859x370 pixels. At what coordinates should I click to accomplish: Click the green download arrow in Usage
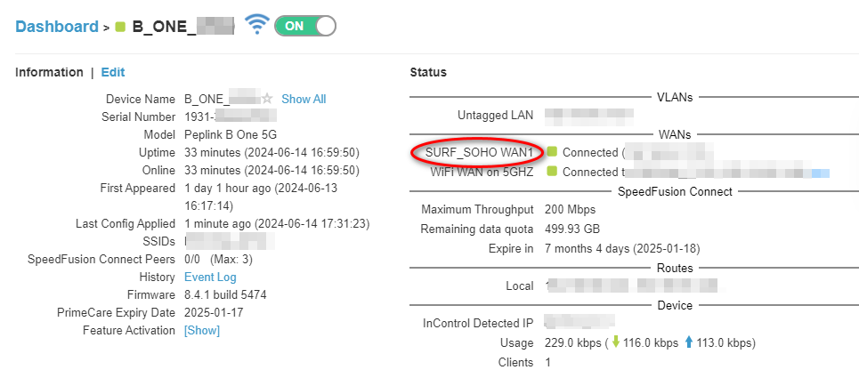tap(615, 343)
